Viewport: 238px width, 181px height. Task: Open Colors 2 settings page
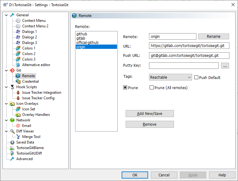[29, 54]
